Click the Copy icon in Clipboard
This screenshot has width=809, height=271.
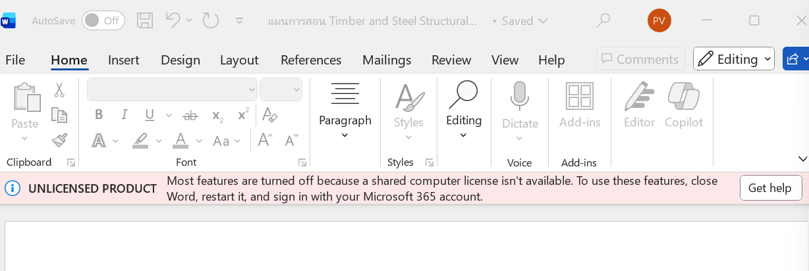59,115
